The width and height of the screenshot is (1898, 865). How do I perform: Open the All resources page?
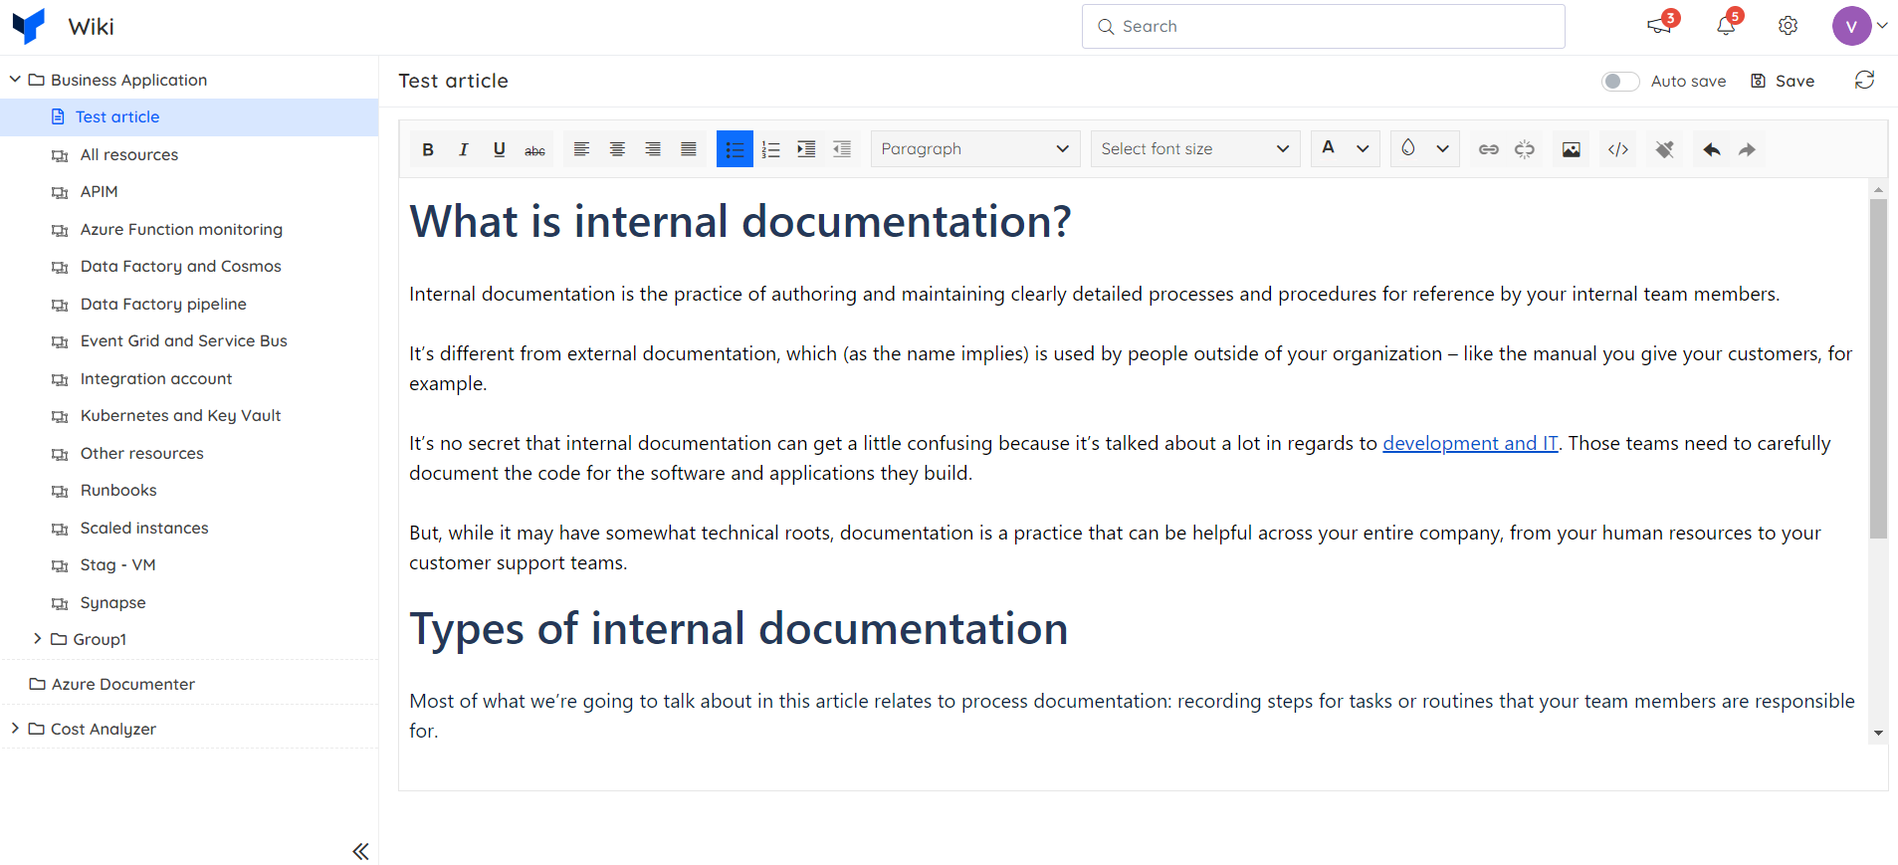coord(129,155)
